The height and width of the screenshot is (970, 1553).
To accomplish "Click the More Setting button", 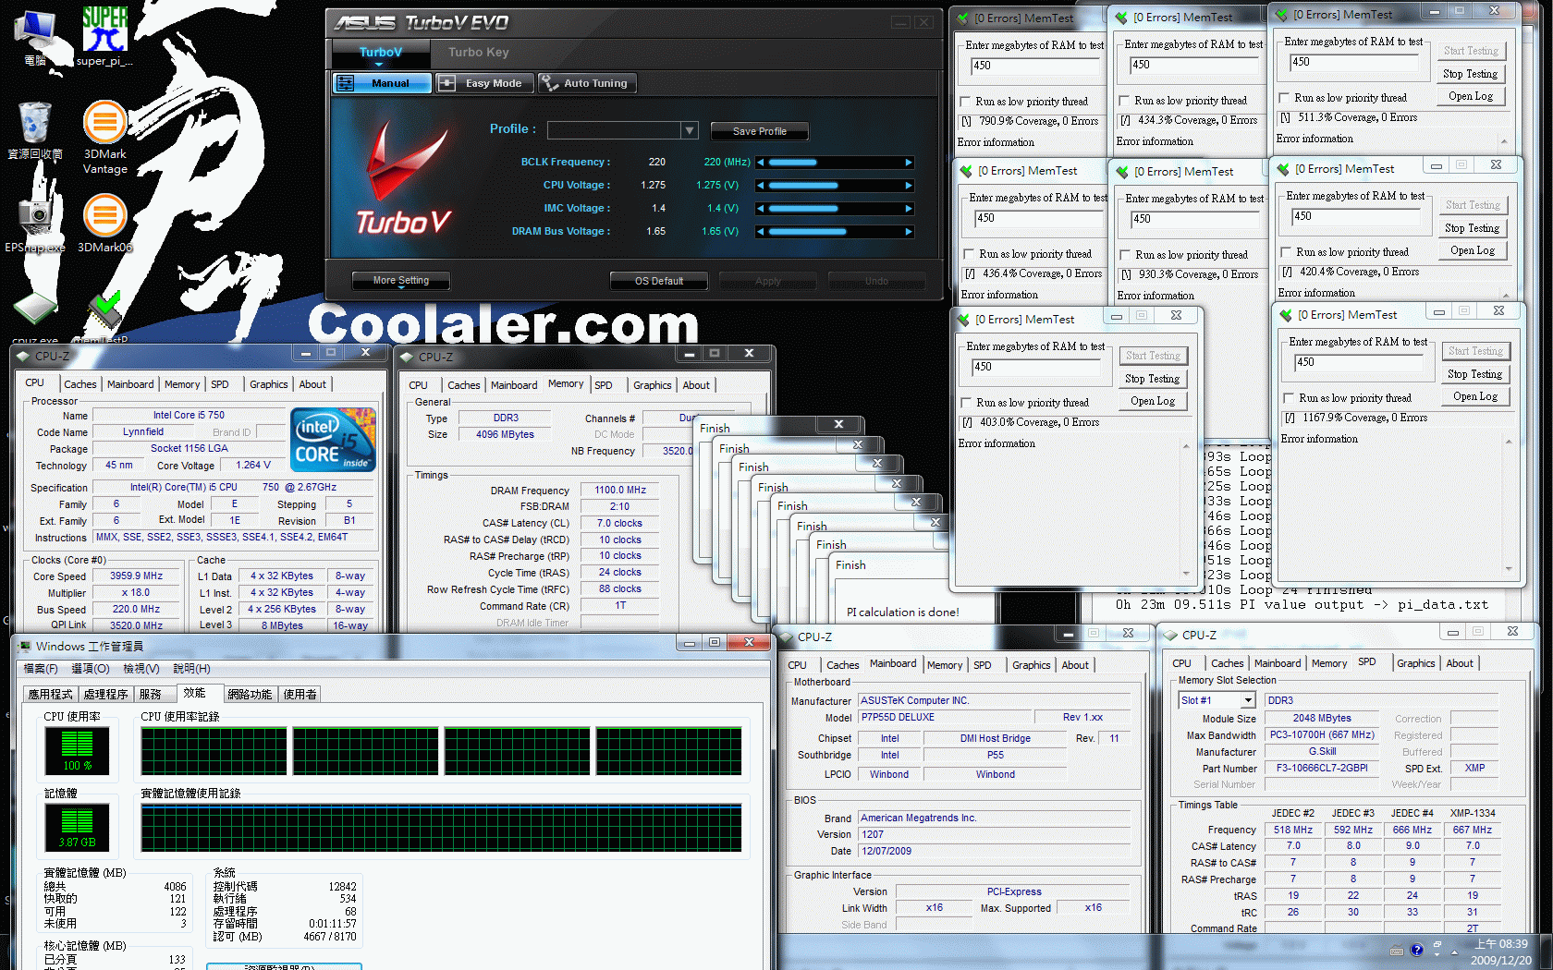I will coord(401,280).
